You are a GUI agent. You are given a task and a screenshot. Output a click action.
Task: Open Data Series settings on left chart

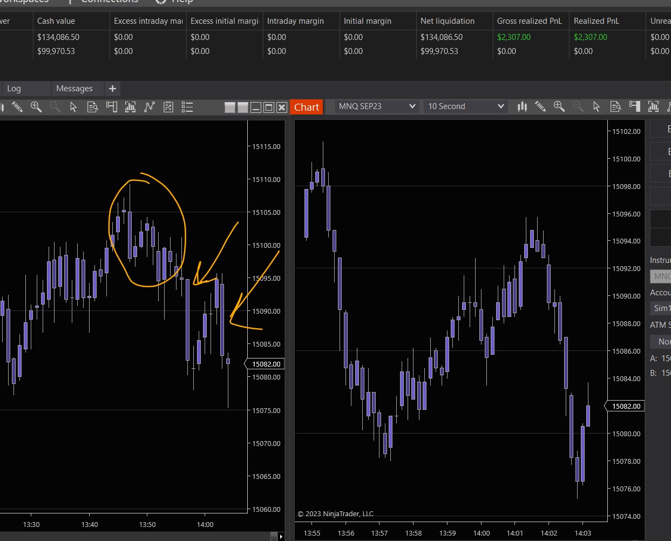131,107
